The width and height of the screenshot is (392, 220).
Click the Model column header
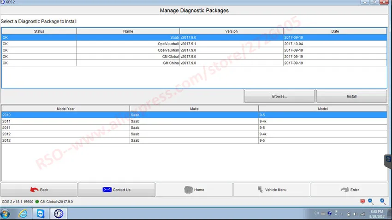[x=323, y=109]
